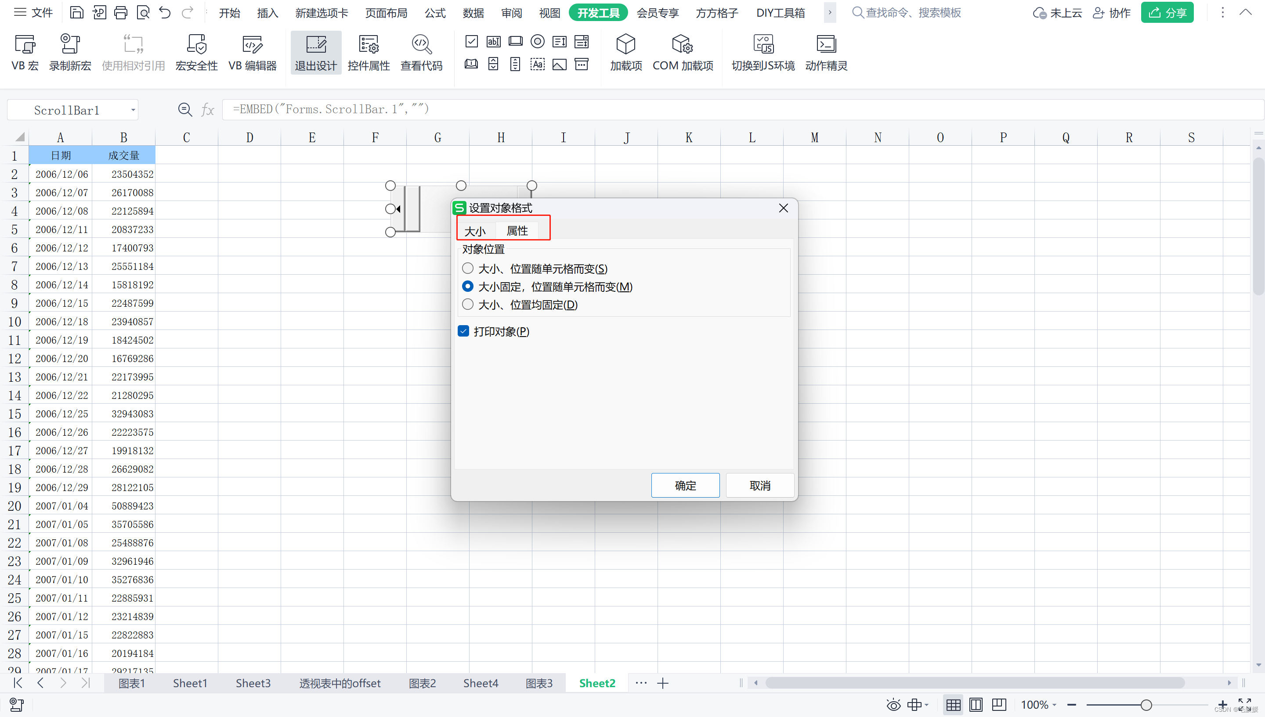1265x717 pixels.
Task: Click the formula bar input field
Action: (743, 109)
